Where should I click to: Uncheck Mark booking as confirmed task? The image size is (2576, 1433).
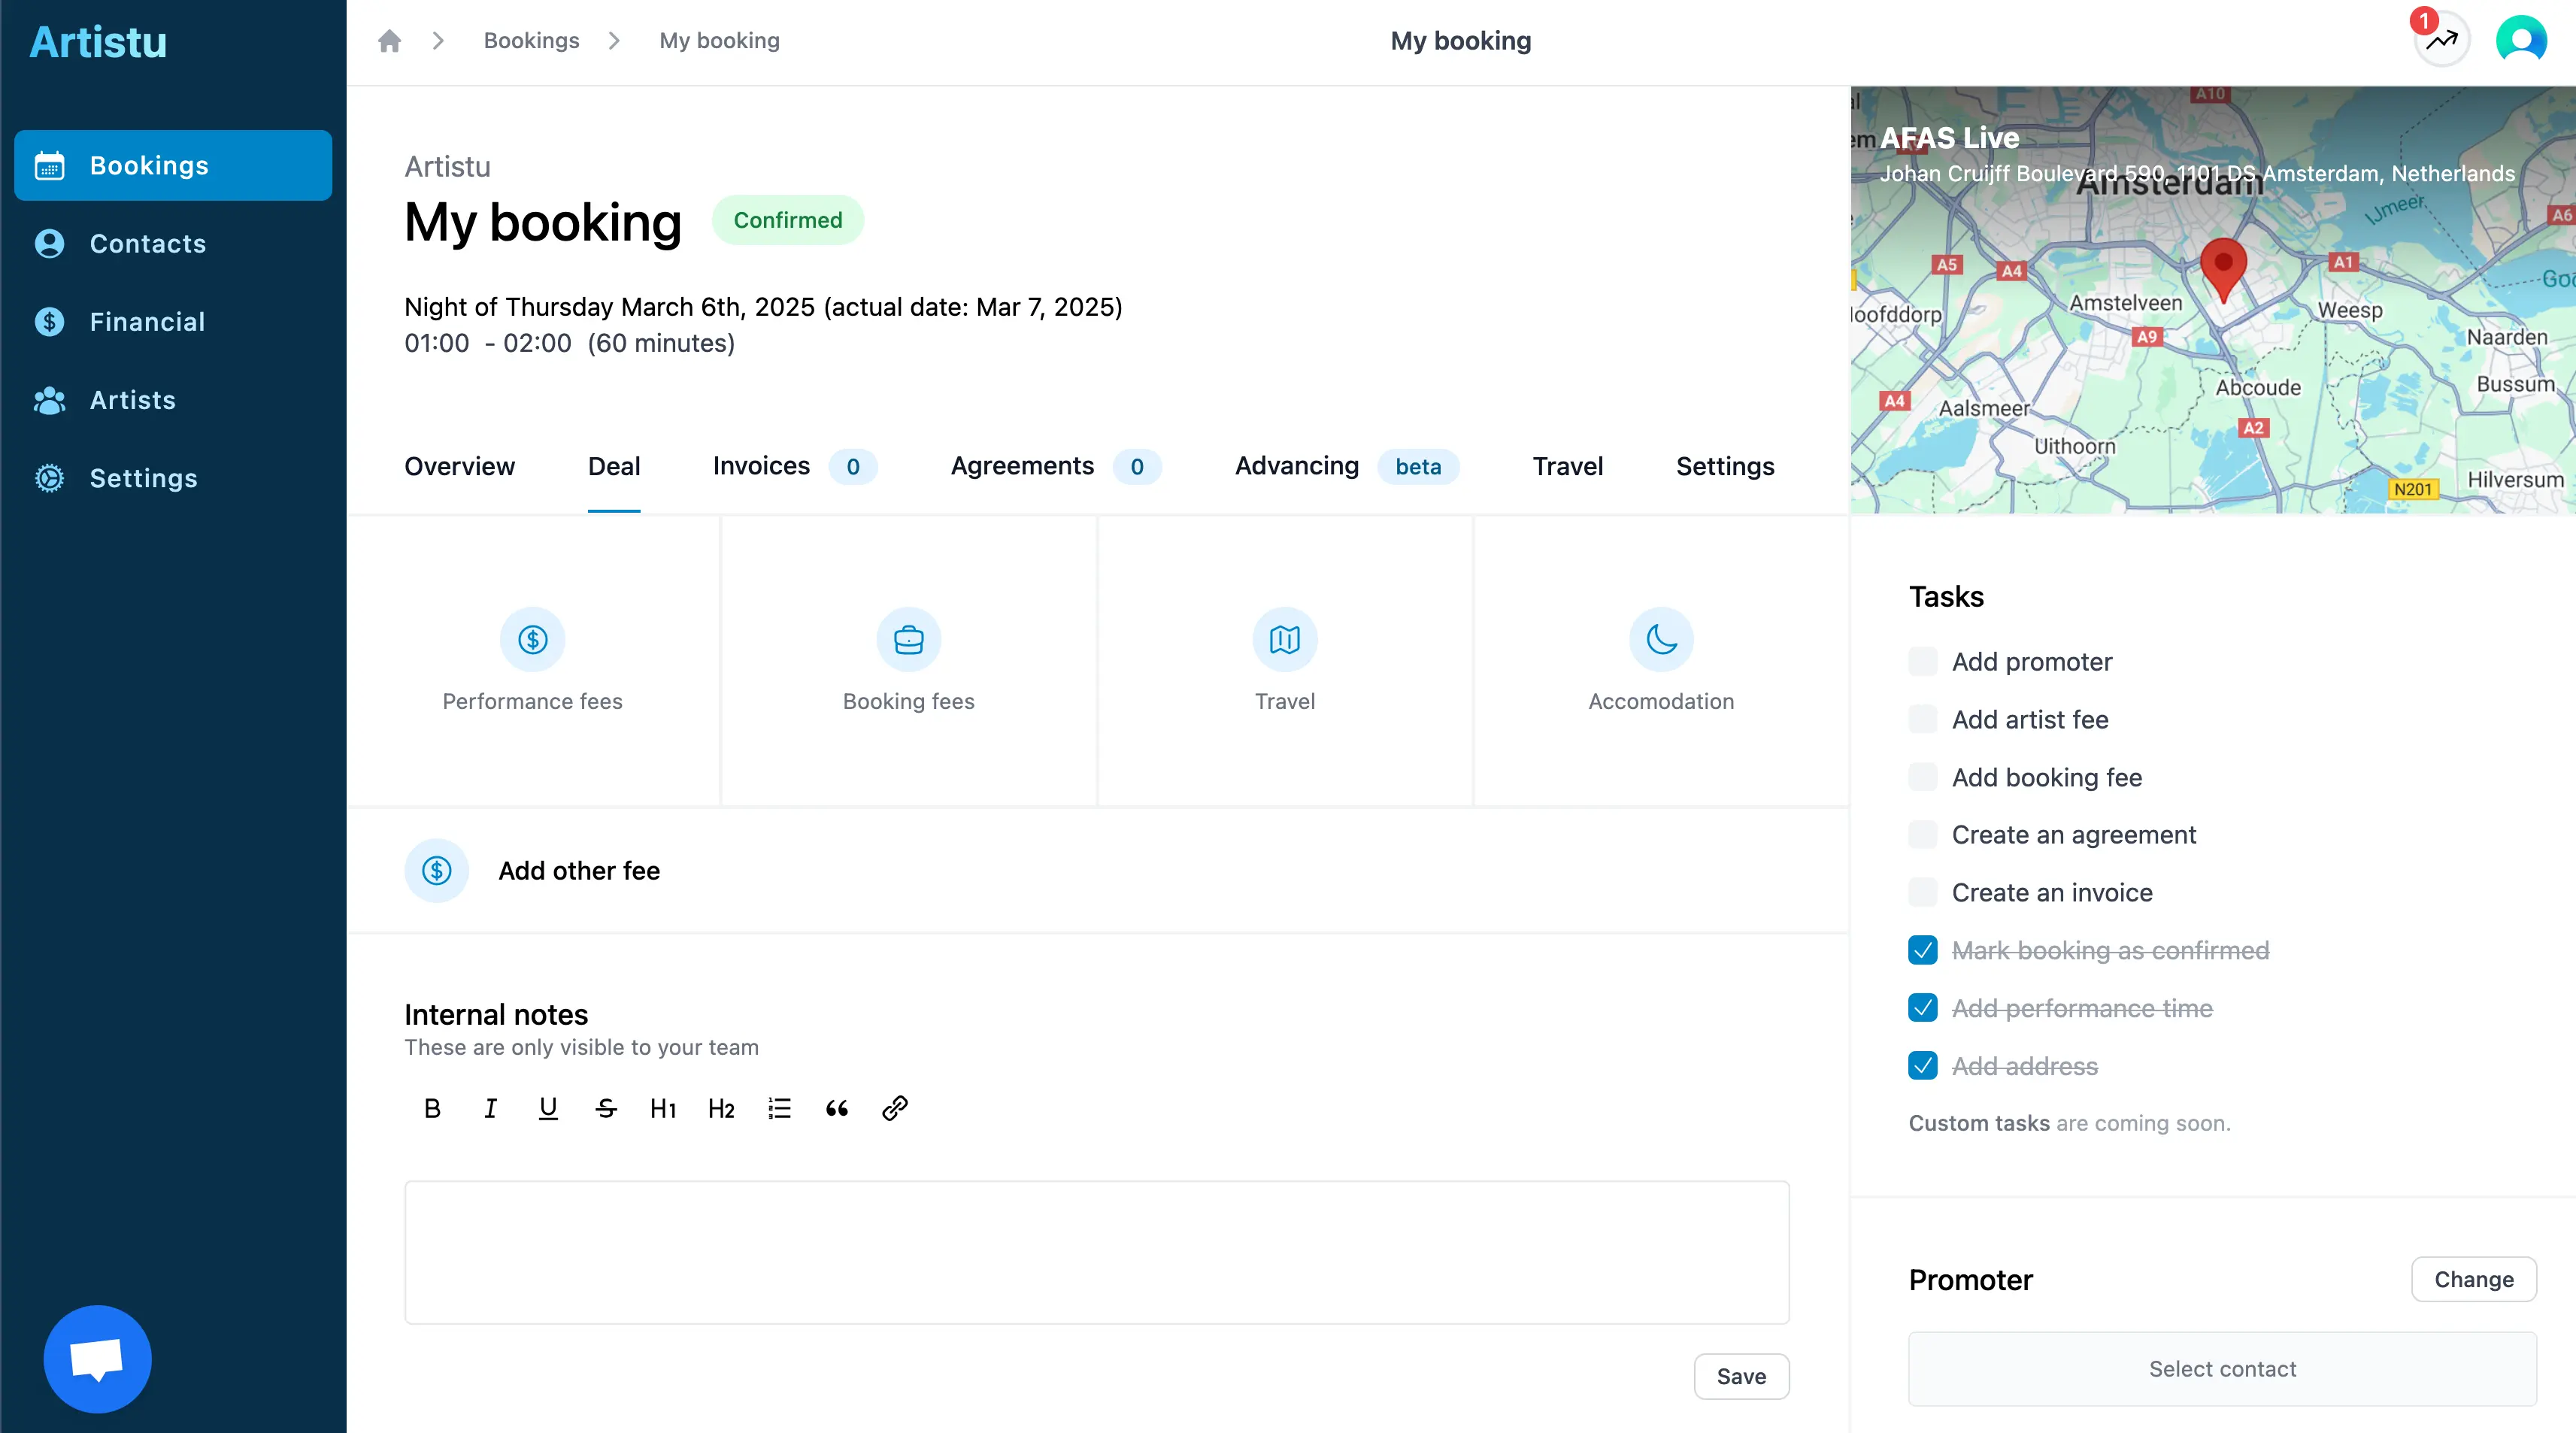[1922, 950]
